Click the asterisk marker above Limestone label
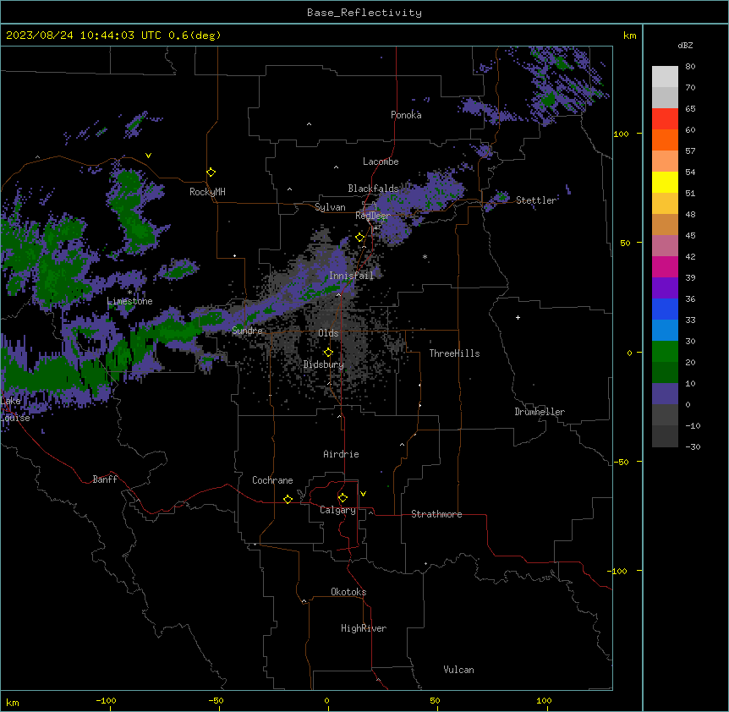 coord(129,293)
